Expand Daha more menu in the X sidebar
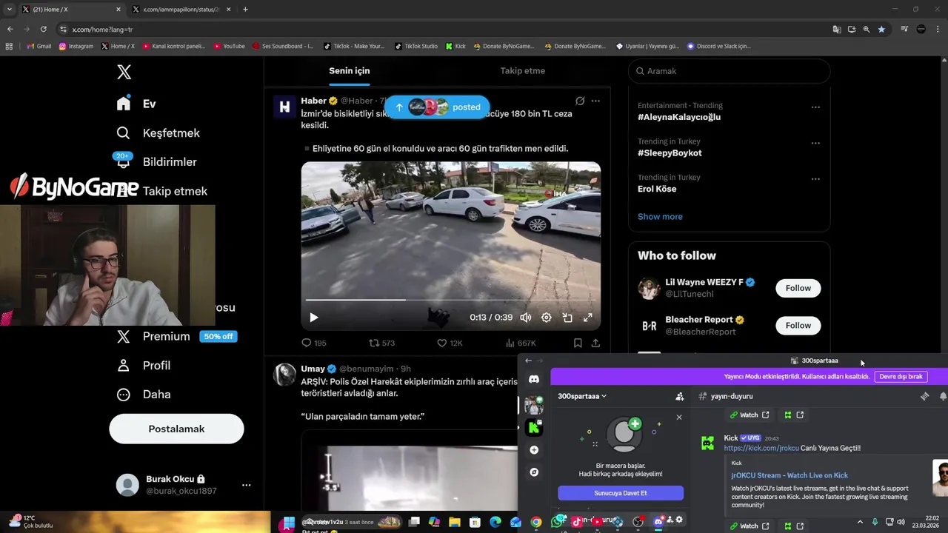Screen dimensions: 948x533 [144, 394]
